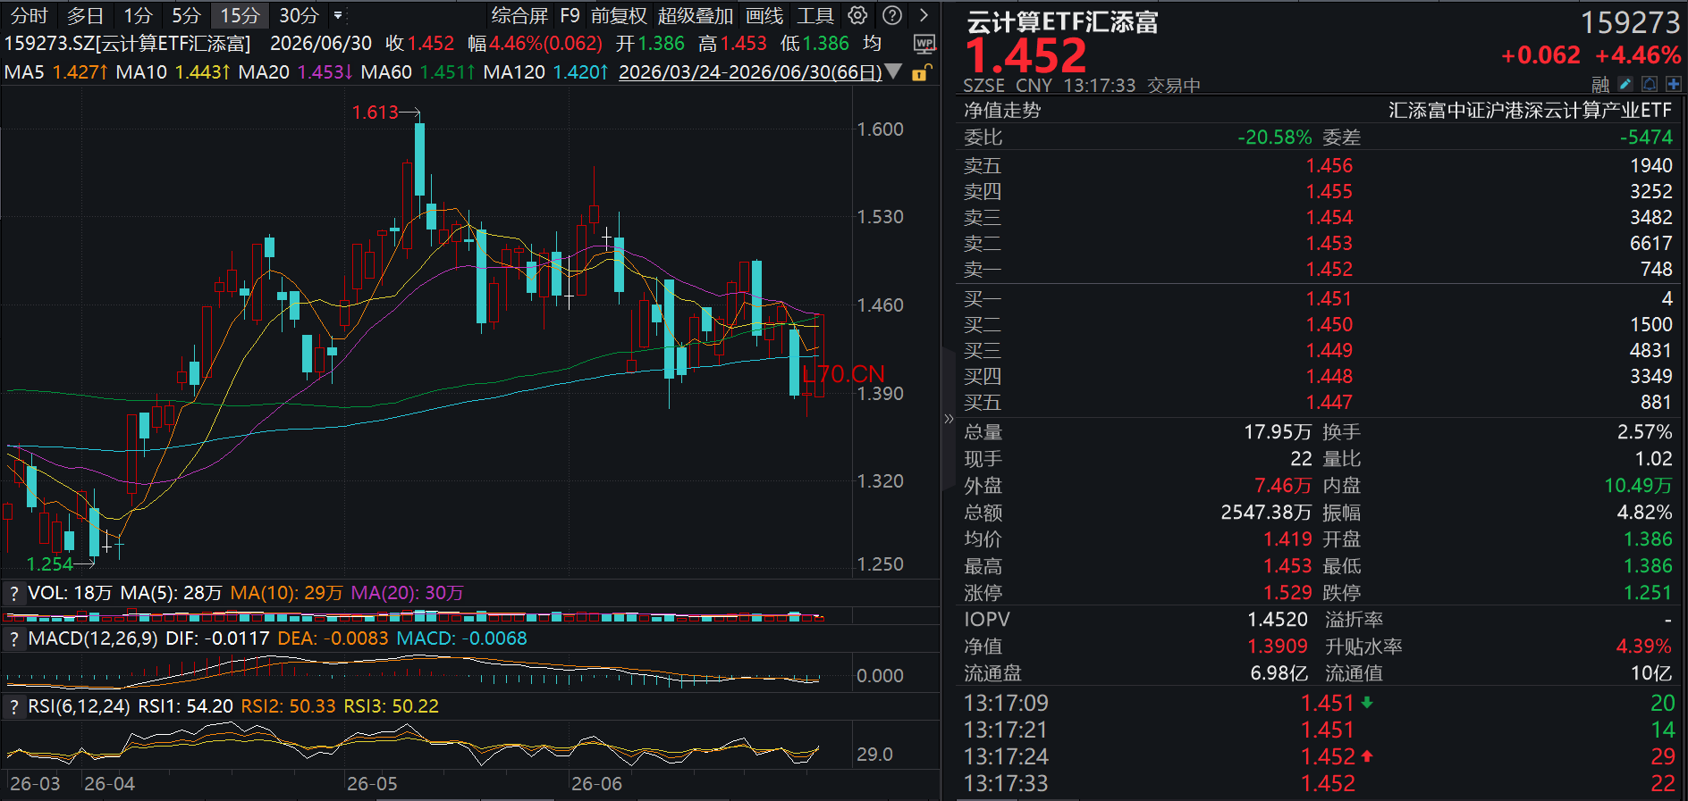This screenshot has width=1688, height=801.
Task: Click the 超级叠加 overlay button
Action: 695,15
